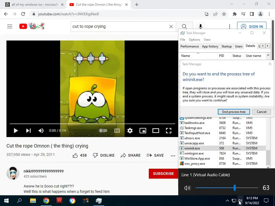Clear the search box with the X
275x206 pixels.
point(171,27)
